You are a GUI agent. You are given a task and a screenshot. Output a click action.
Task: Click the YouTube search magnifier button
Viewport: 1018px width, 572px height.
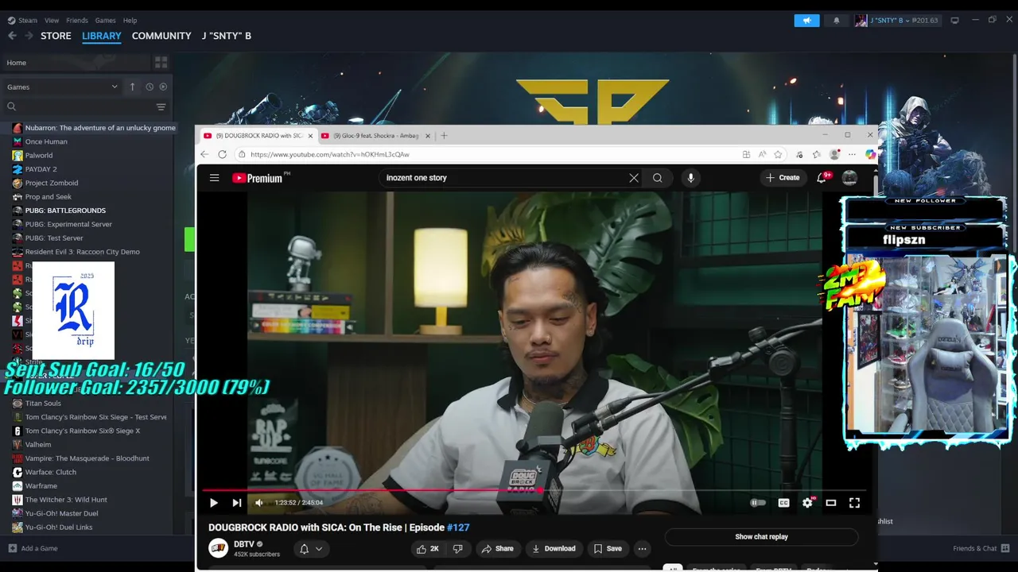click(x=658, y=178)
